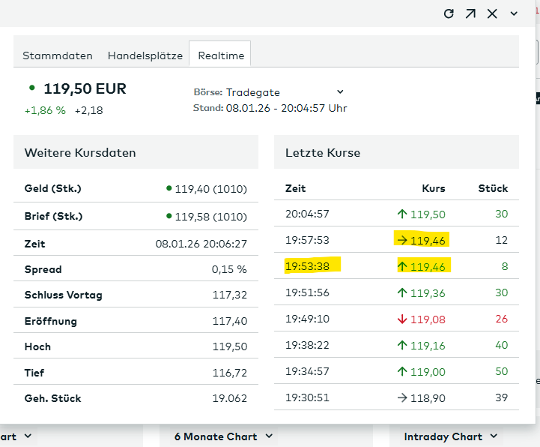Screen dimensions: 540x447
Task: Click the Stück column header
Action: [x=493, y=188]
